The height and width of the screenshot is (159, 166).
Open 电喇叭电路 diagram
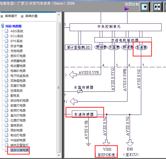pos(18,71)
